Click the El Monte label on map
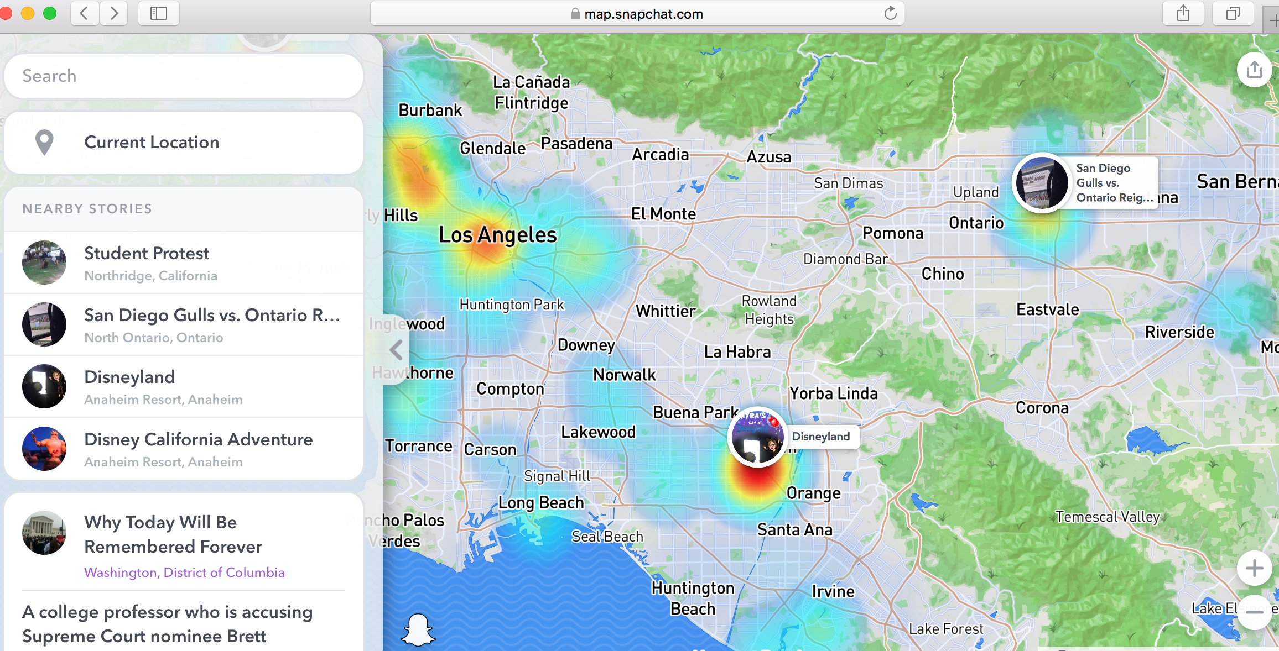The height and width of the screenshot is (651, 1279). pos(663,214)
